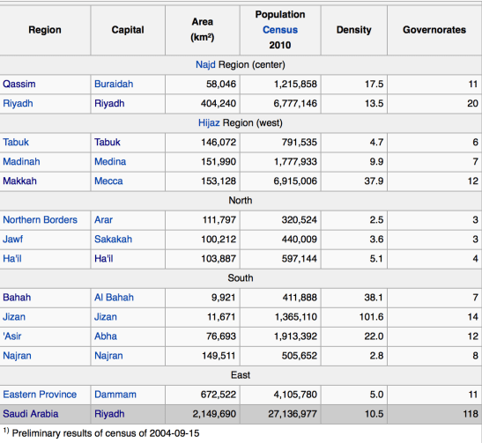
Task: Open the Sakakah capital link
Action: click(x=113, y=240)
